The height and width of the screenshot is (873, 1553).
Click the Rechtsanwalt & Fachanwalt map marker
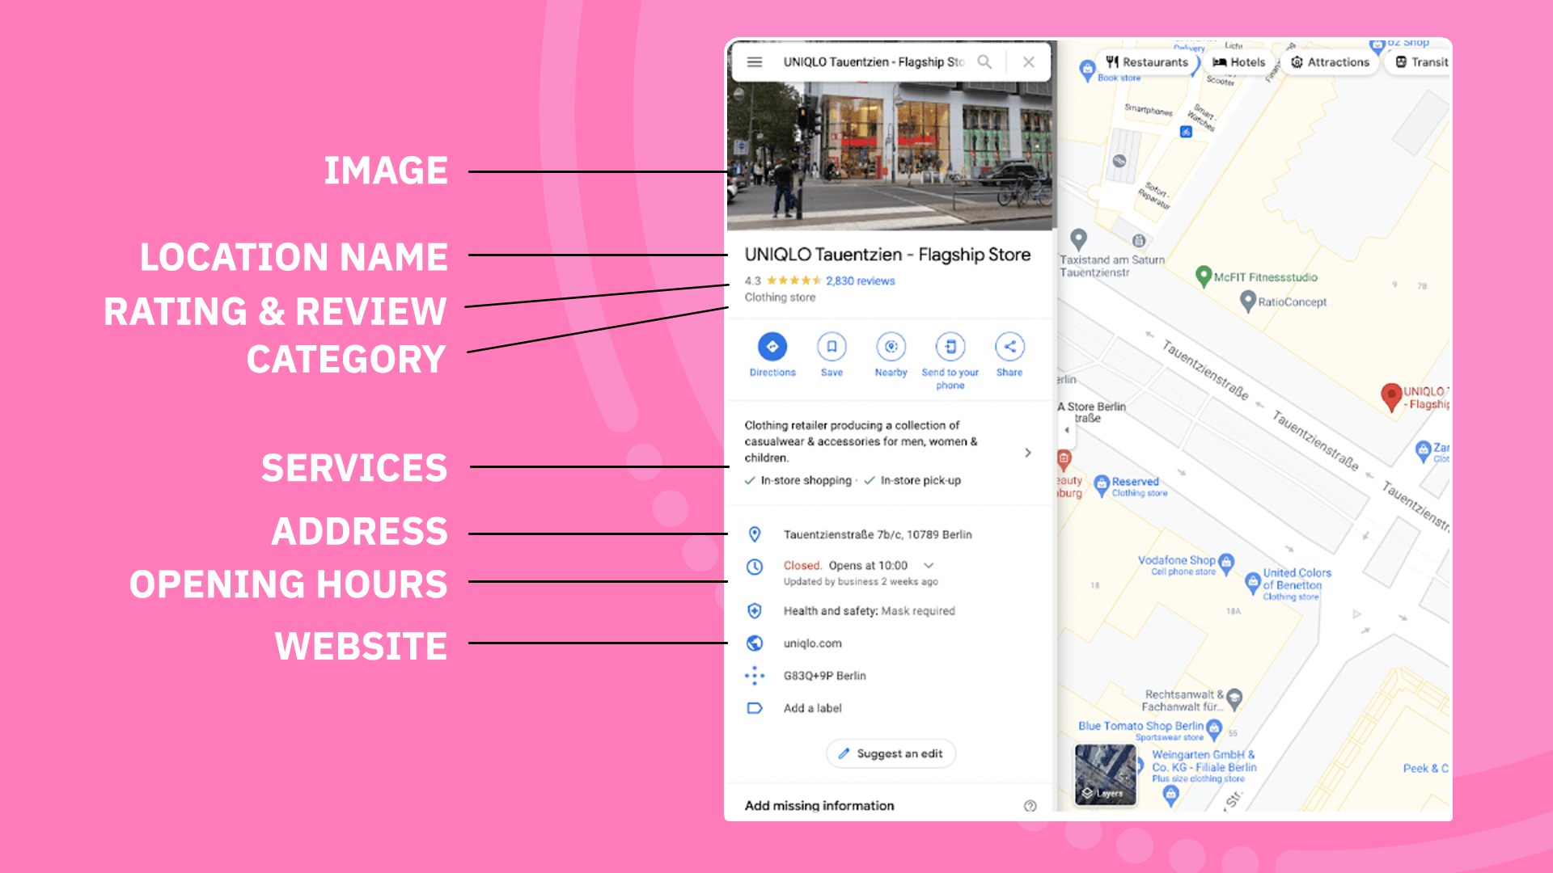pos(1234,698)
